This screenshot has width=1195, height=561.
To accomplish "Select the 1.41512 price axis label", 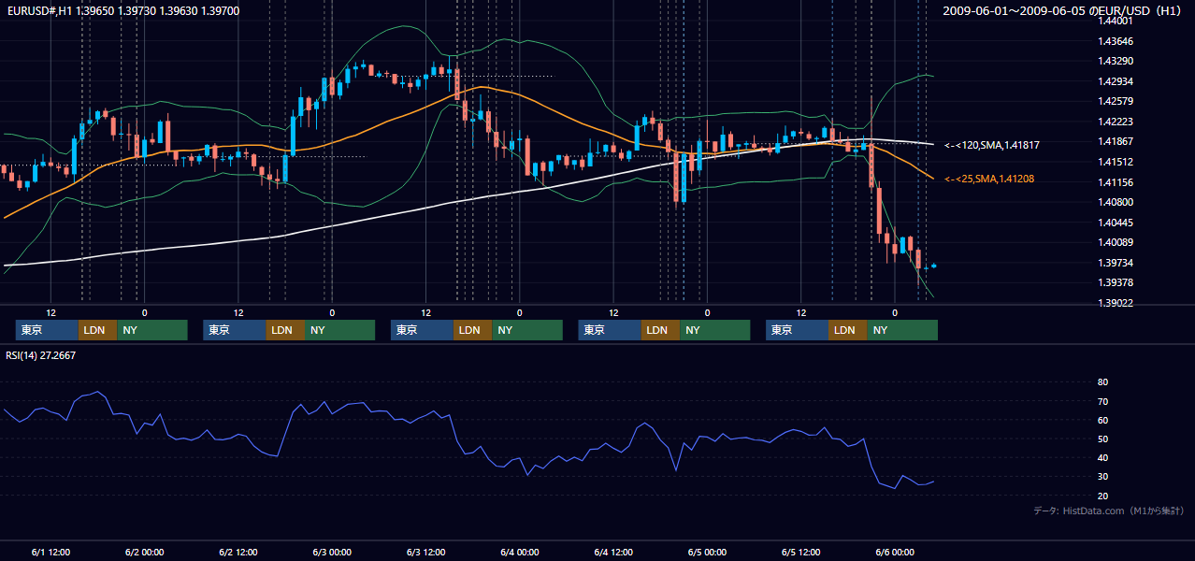I will [1116, 162].
